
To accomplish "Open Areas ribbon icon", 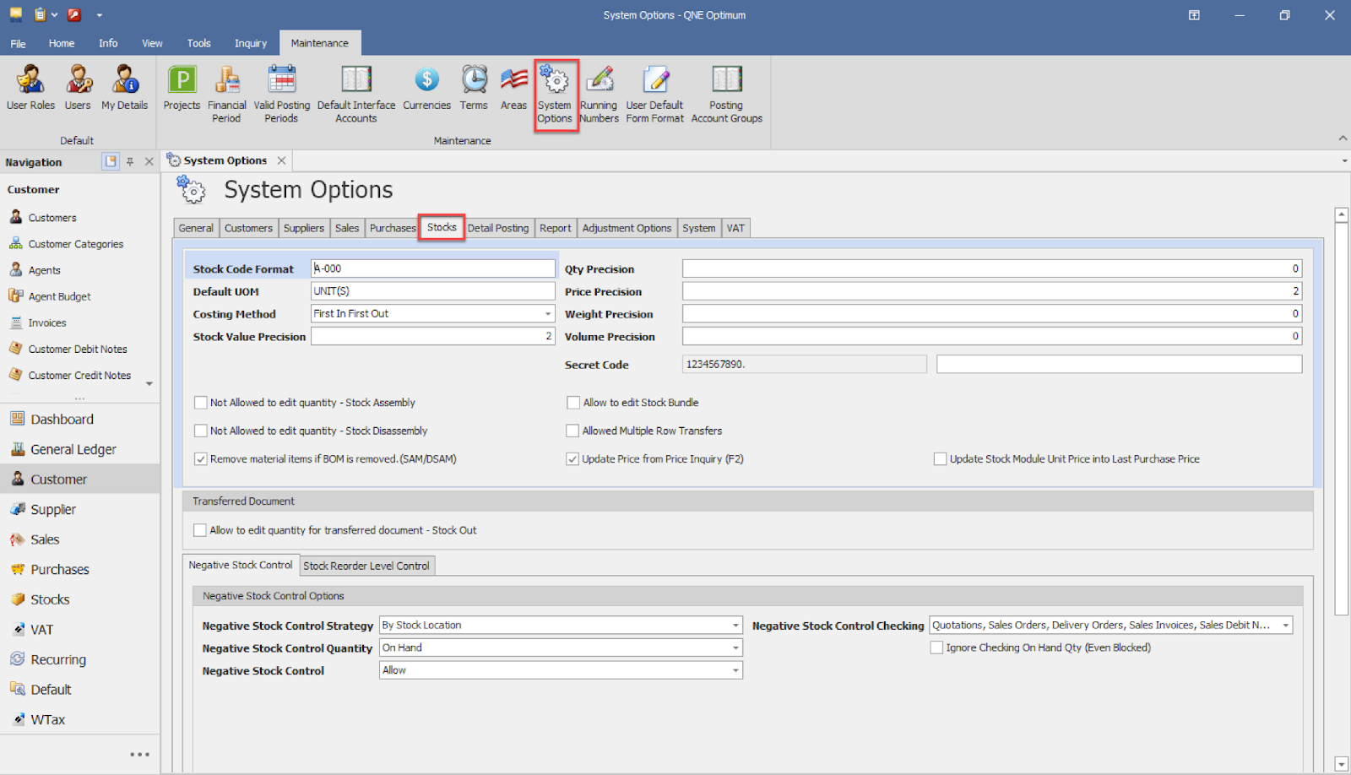I will point(513,89).
